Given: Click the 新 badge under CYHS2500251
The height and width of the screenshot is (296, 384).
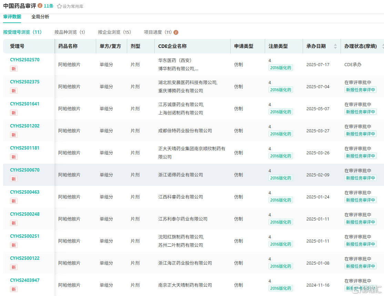Looking at the screenshot, I should click(x=14, y=245).
